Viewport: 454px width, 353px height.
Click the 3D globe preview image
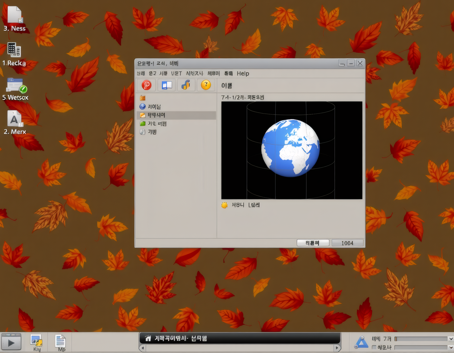pyautogui.click(x=292, y=150)
